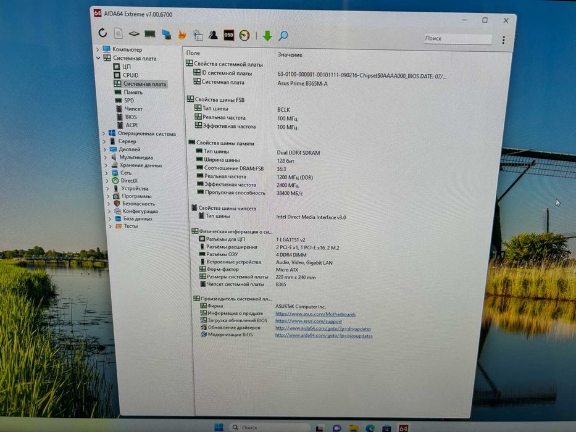
Task: Select the Dual DDR4 SDRAM value
Action: click(x=298, y=152)
